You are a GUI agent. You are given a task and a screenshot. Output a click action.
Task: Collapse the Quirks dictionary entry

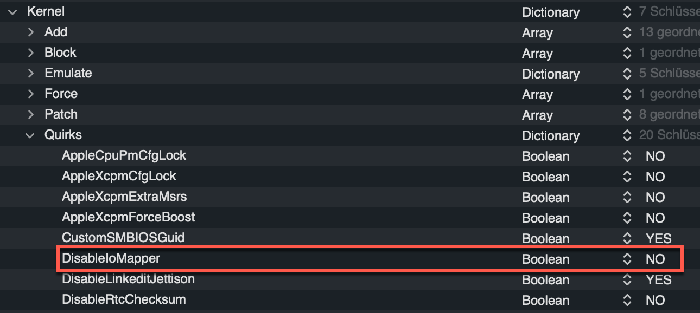30,135
